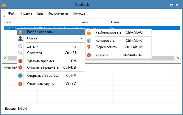Image resolution: width=183 pixels, height=115 pixels.
Task: Click the red map pin icon beside Переместить
Action: [89, 47]
